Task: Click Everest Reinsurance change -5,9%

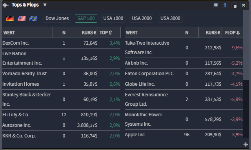Action: click(x=236, y=99)
